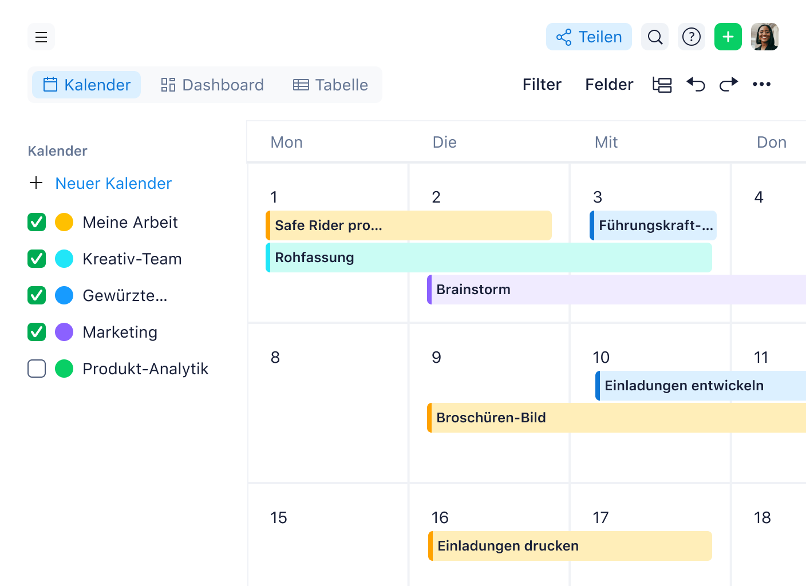The height and width of the screenshot is (586, 806).
Task: Select day 18 in calendar
Action: tap(762, 517)
